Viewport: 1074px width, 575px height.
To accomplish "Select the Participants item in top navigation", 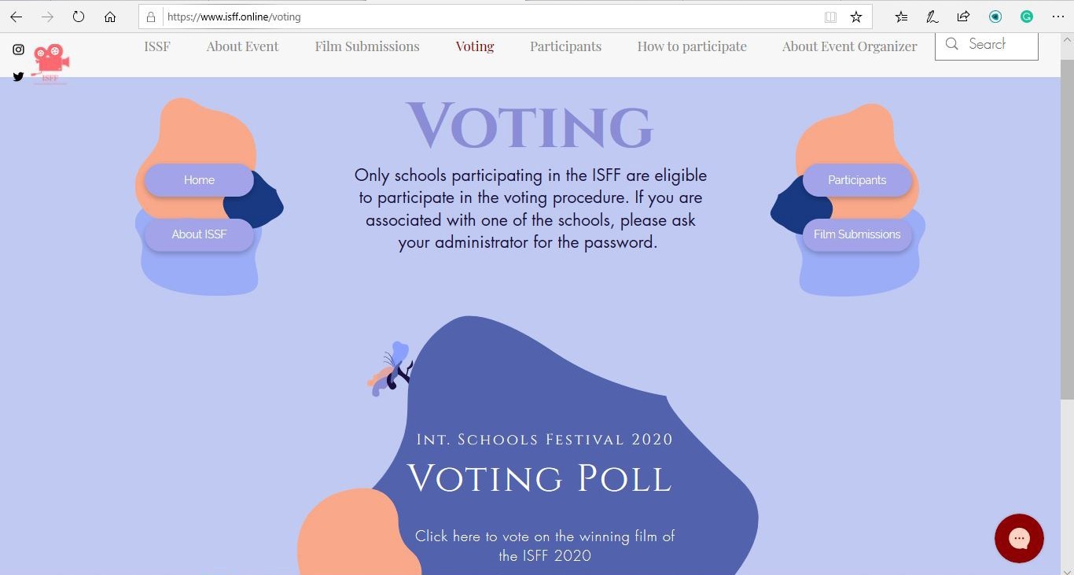I will pos(565,46).
